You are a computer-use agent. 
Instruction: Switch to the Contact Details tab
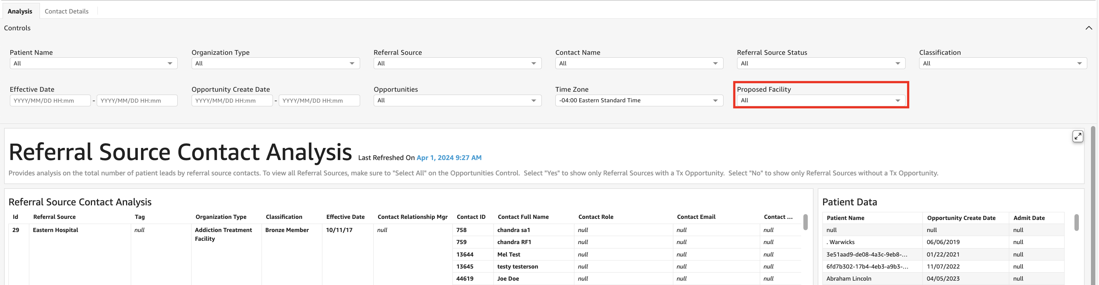[67, 11]
